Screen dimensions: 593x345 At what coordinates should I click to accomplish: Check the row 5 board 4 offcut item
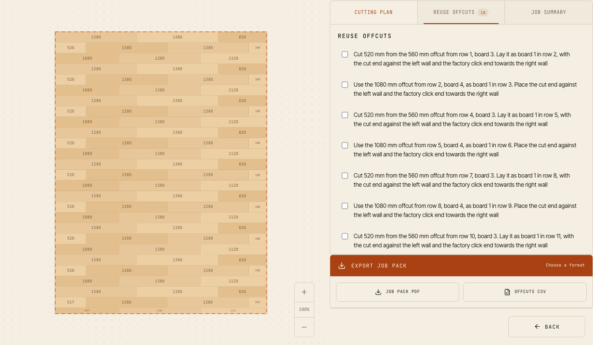[345, 145]
